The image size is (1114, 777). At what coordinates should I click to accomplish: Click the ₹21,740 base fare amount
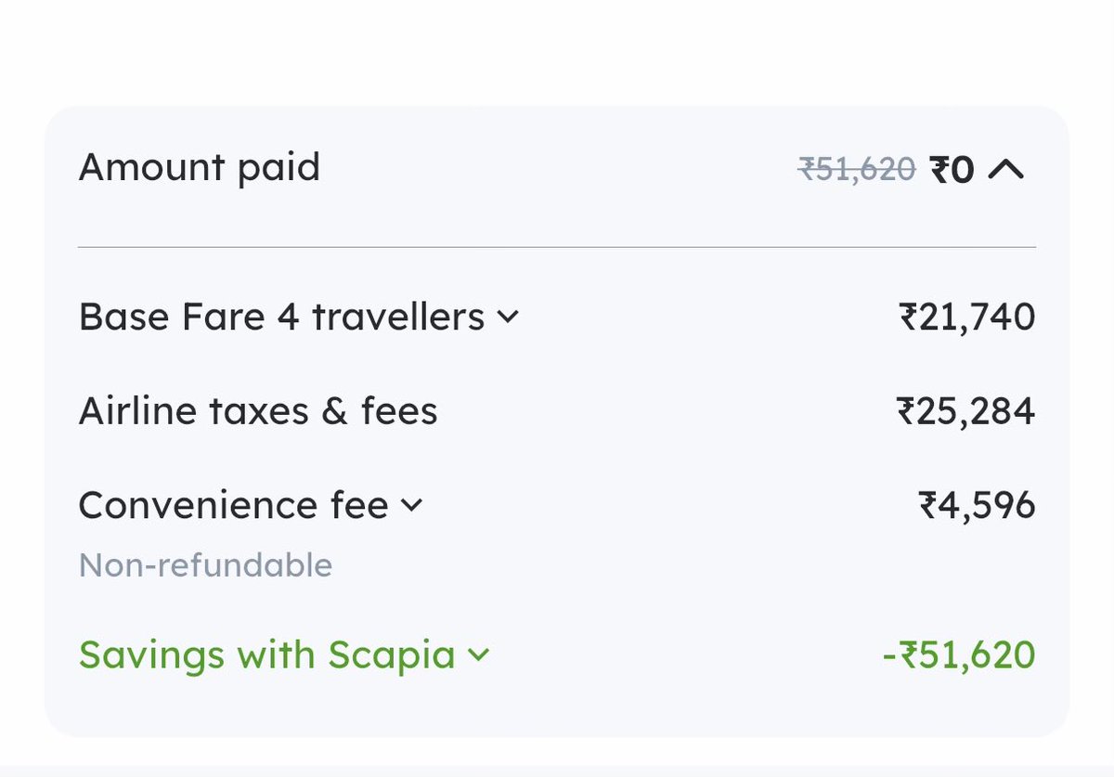966,317
